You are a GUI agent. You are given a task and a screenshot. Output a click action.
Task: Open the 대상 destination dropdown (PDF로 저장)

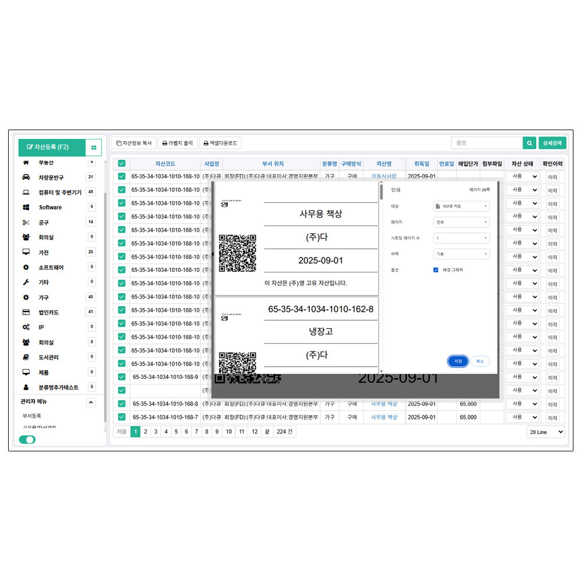(461, 206)
